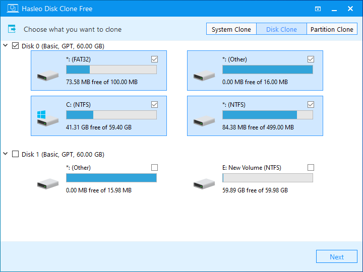The width and height of the screenshot is (363, 272).
Task: Check the Disk 1 checkbox
Action: [x=15, y=154]
